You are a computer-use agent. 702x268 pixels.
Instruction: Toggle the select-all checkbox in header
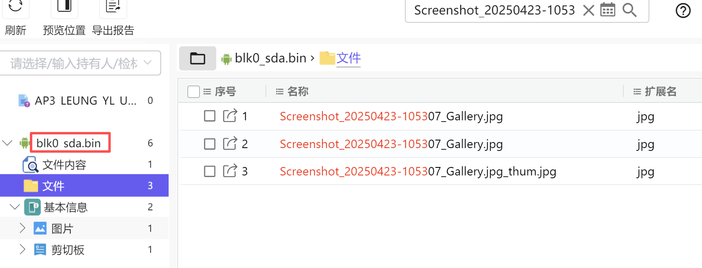(194, 92)
